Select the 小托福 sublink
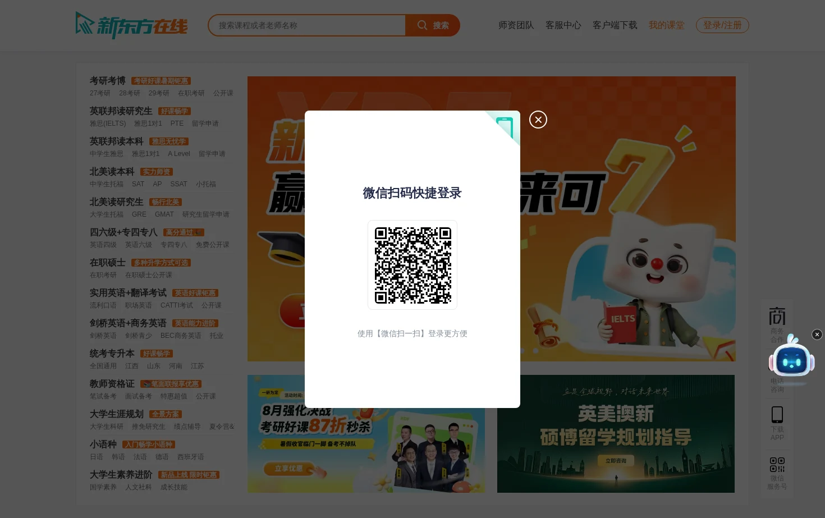 [x=206, y=184]
